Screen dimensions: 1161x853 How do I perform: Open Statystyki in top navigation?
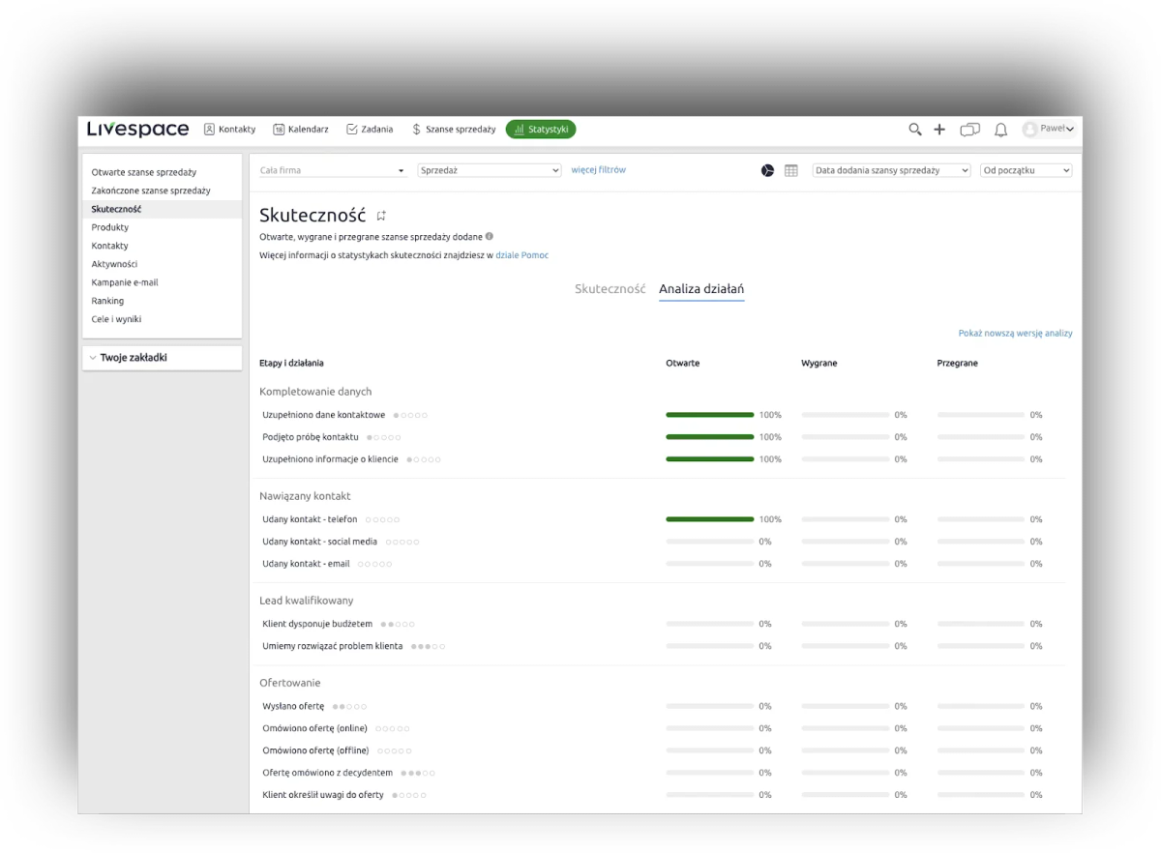pyautogui.click(x=541, y=129)
